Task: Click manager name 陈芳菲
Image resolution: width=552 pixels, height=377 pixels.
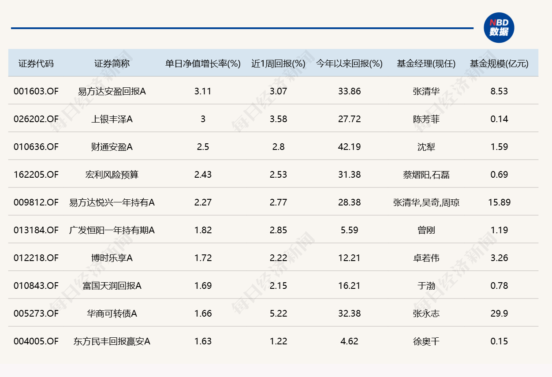Action: pos(426,119)
